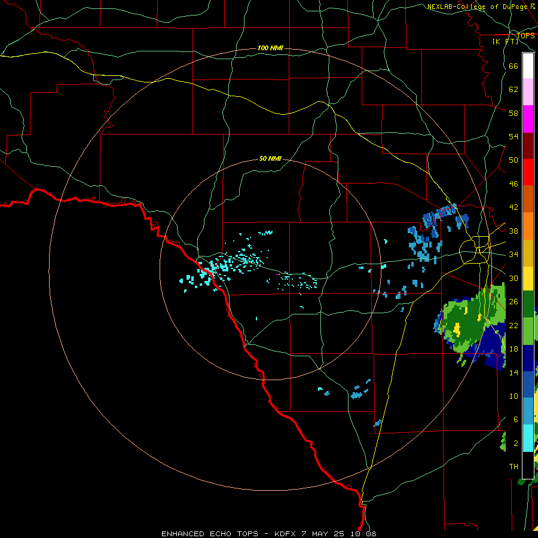
Task: Click the 34 value on the legend
Action: [513, 255]
